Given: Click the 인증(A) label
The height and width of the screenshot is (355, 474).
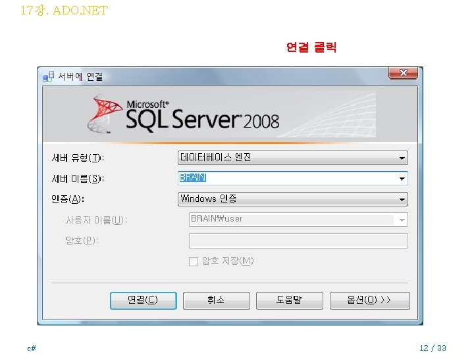Looking at the screenshot, I should (x=68, y=199).
